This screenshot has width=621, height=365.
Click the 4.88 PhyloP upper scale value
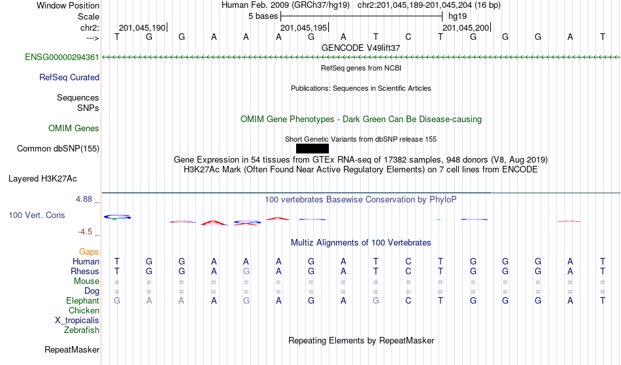click(84, 199)
